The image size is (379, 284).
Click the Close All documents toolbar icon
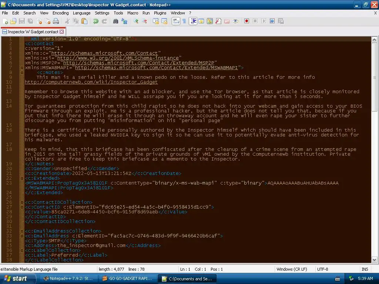coord(47,21)
